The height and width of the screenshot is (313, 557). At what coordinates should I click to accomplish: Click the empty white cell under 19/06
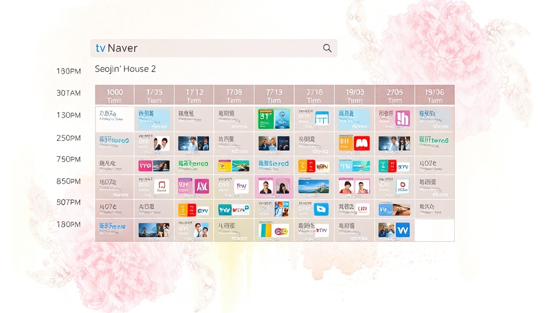435,230
